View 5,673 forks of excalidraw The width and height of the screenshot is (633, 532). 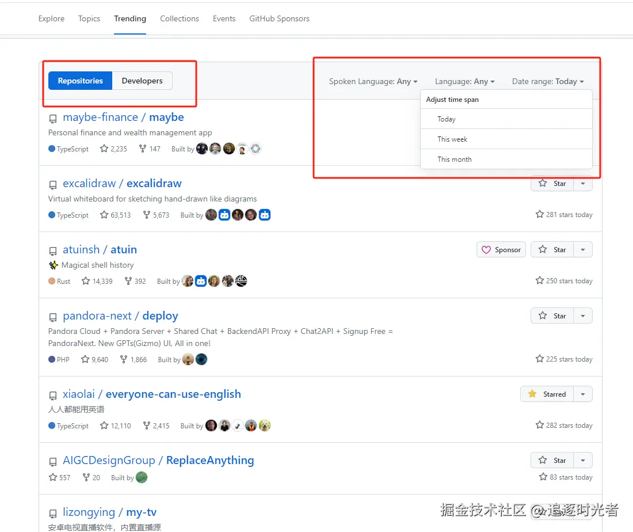pos(156,215)
